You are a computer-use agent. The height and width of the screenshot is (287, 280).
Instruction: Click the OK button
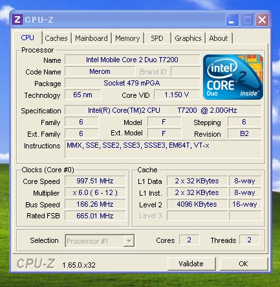pos(244,264)
